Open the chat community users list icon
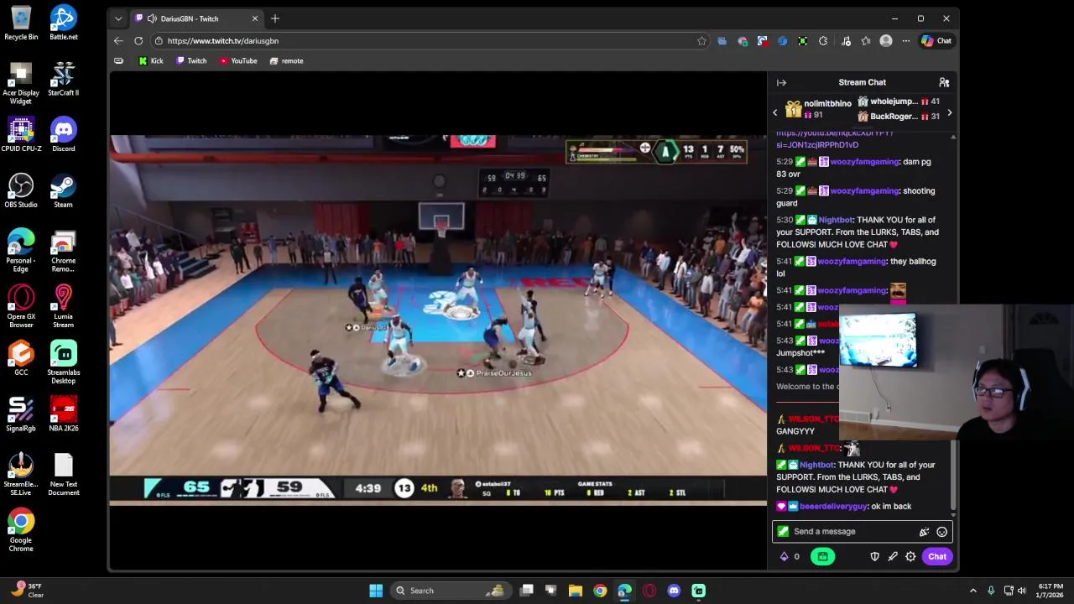This screenshot has width=1074, height=604. (x=944, y=82)
